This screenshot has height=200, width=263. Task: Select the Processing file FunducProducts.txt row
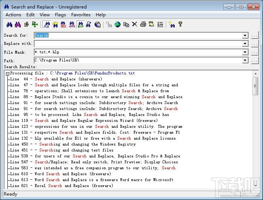point(72,73)
